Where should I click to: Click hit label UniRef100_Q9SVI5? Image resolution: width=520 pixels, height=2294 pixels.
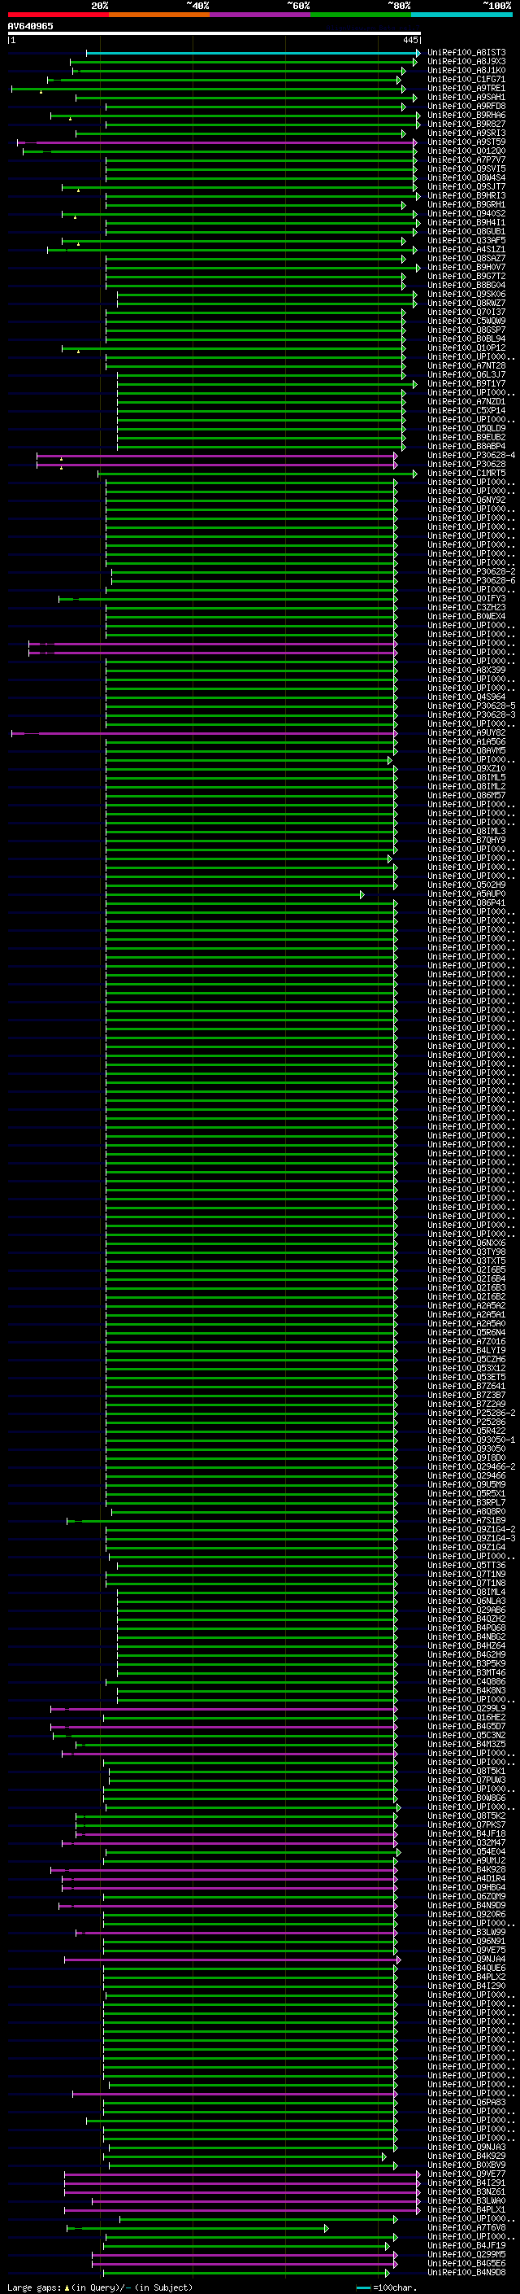(x=466, y=168)
